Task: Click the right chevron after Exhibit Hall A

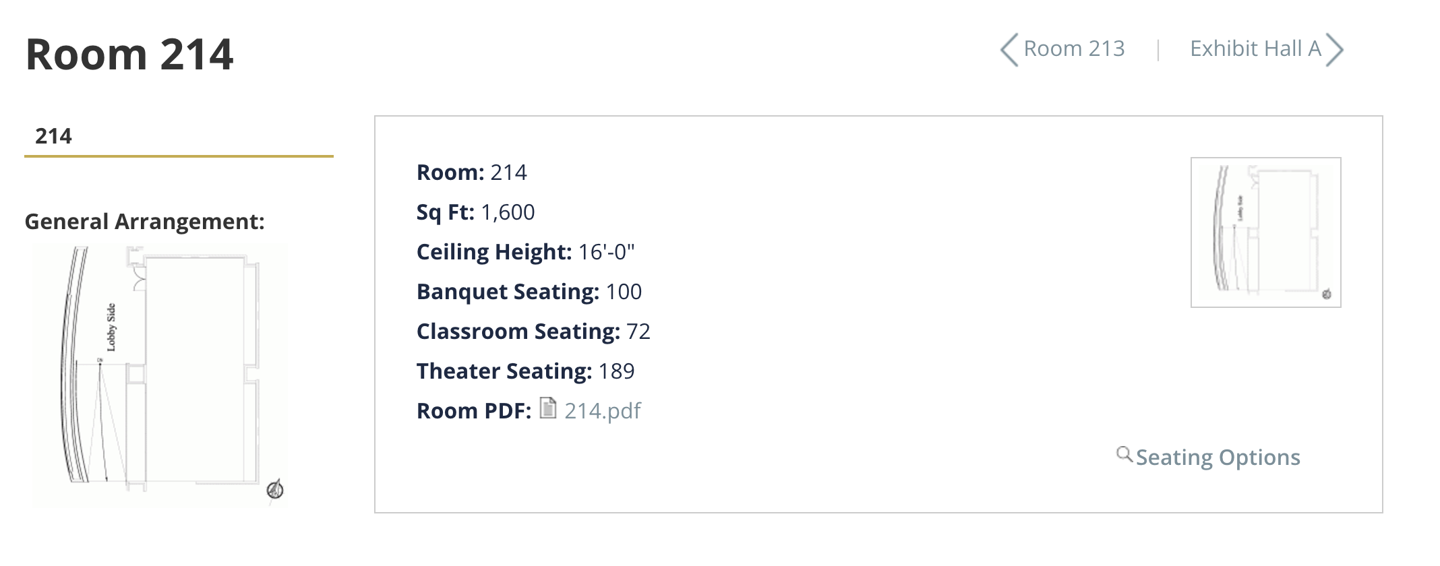Action: point(1334,50)
